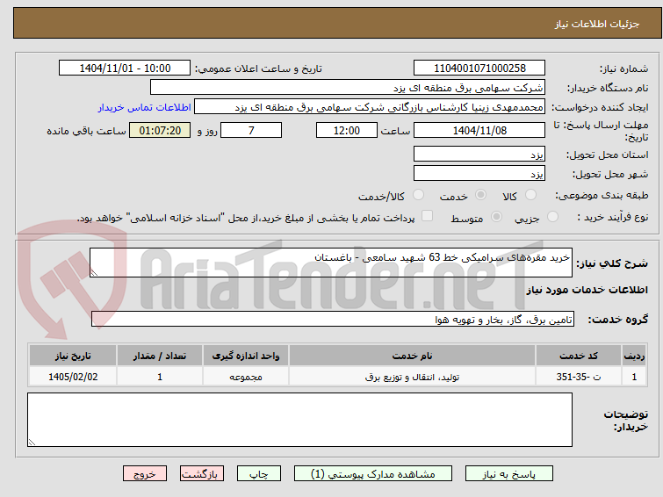This screenshot has width=663, height=497.
Task: Click the نوع فرآیند خرید label
Action: coord(612,217)
